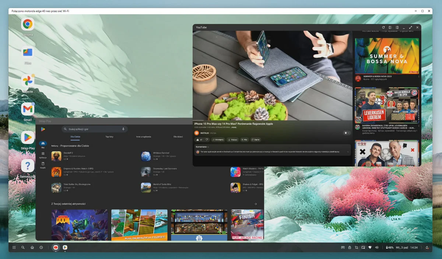The width and height of the screenshot is (442, 259).
Task: Click the volume speaker icon in taskbar
Action: [x=376, y=248]
